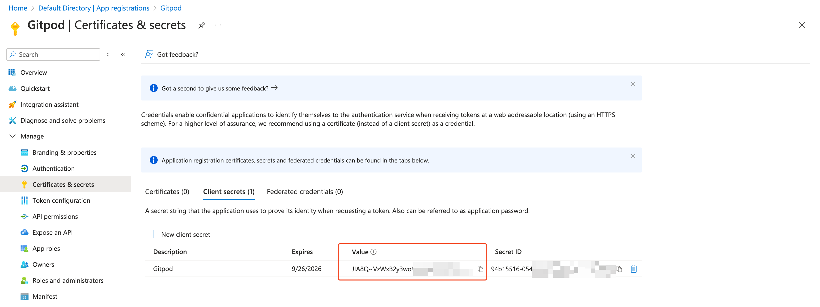Pin the Certificates & secrets blade
Viewport: 820px width, 307px height.
click(x=202, y=25)
